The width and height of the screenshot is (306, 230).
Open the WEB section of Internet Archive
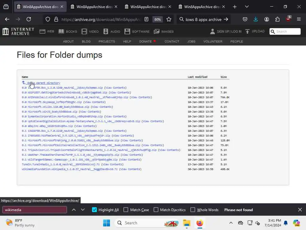[47, 31]
